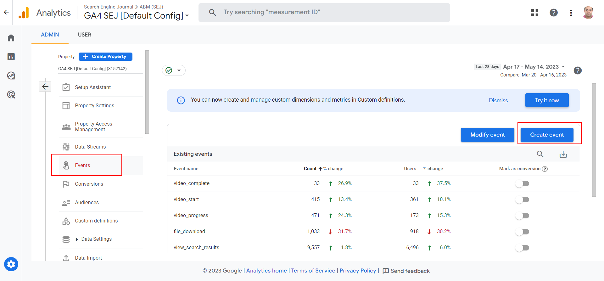Click the Create Property button
This screenshot has height=281, width=604.
tap(105, 57)
